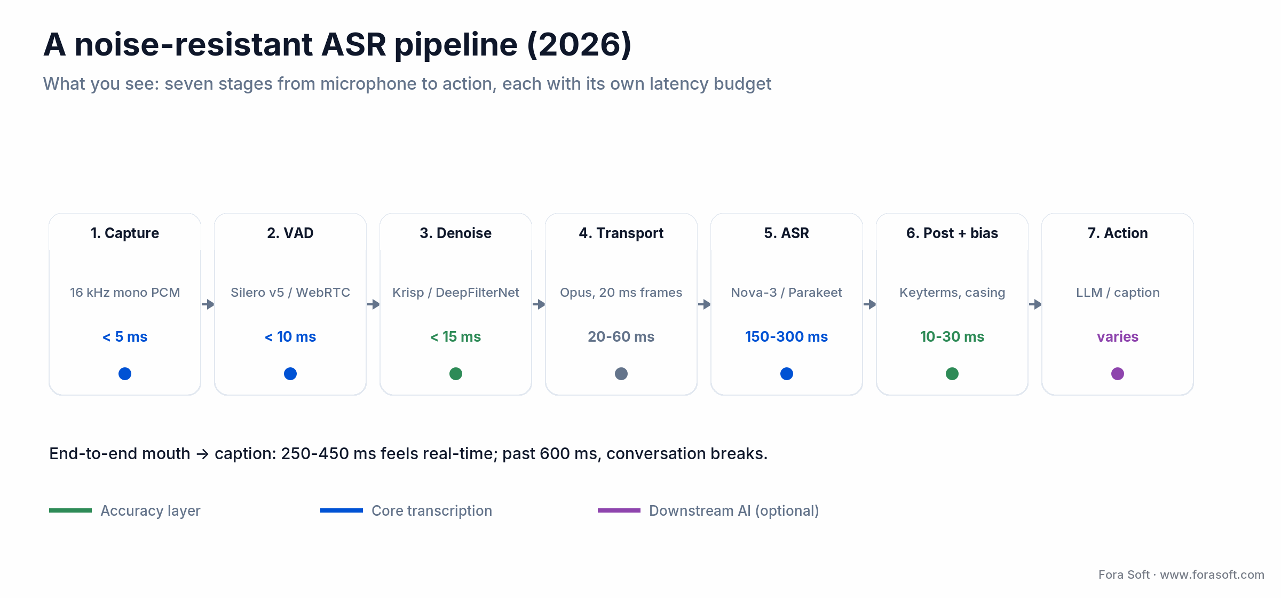Select the '4. Transport' heading
This screenshot has height=598, width=1281.
(x=621, y=233)
